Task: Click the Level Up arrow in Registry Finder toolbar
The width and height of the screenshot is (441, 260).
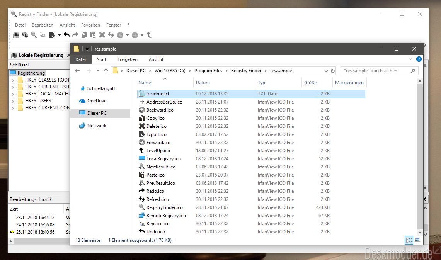Action: [x=149, y=35]
